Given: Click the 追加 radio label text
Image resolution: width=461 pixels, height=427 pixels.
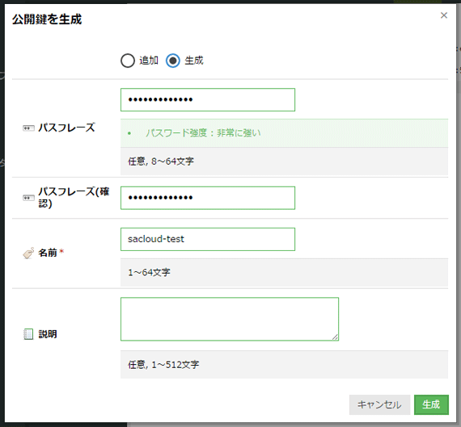Looking at the screenshot, I should 149,61.
